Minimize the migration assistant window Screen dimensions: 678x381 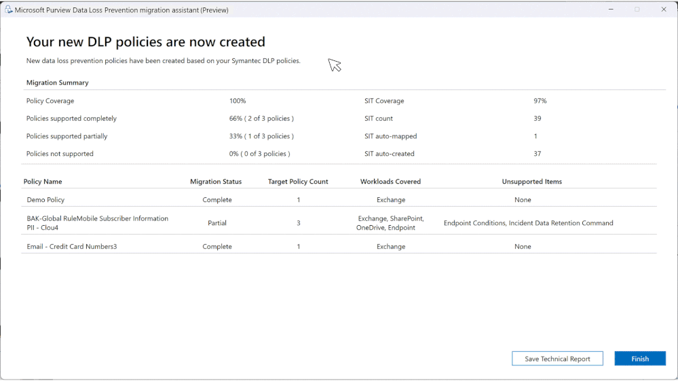point(611,9)
